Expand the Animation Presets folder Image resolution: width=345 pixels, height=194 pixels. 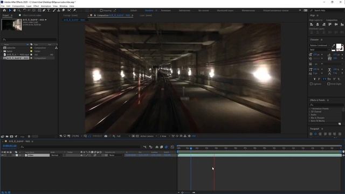[x=310, y=109]
